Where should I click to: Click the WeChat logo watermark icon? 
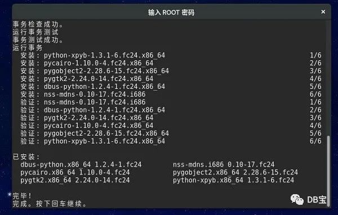tap(297, 200)
